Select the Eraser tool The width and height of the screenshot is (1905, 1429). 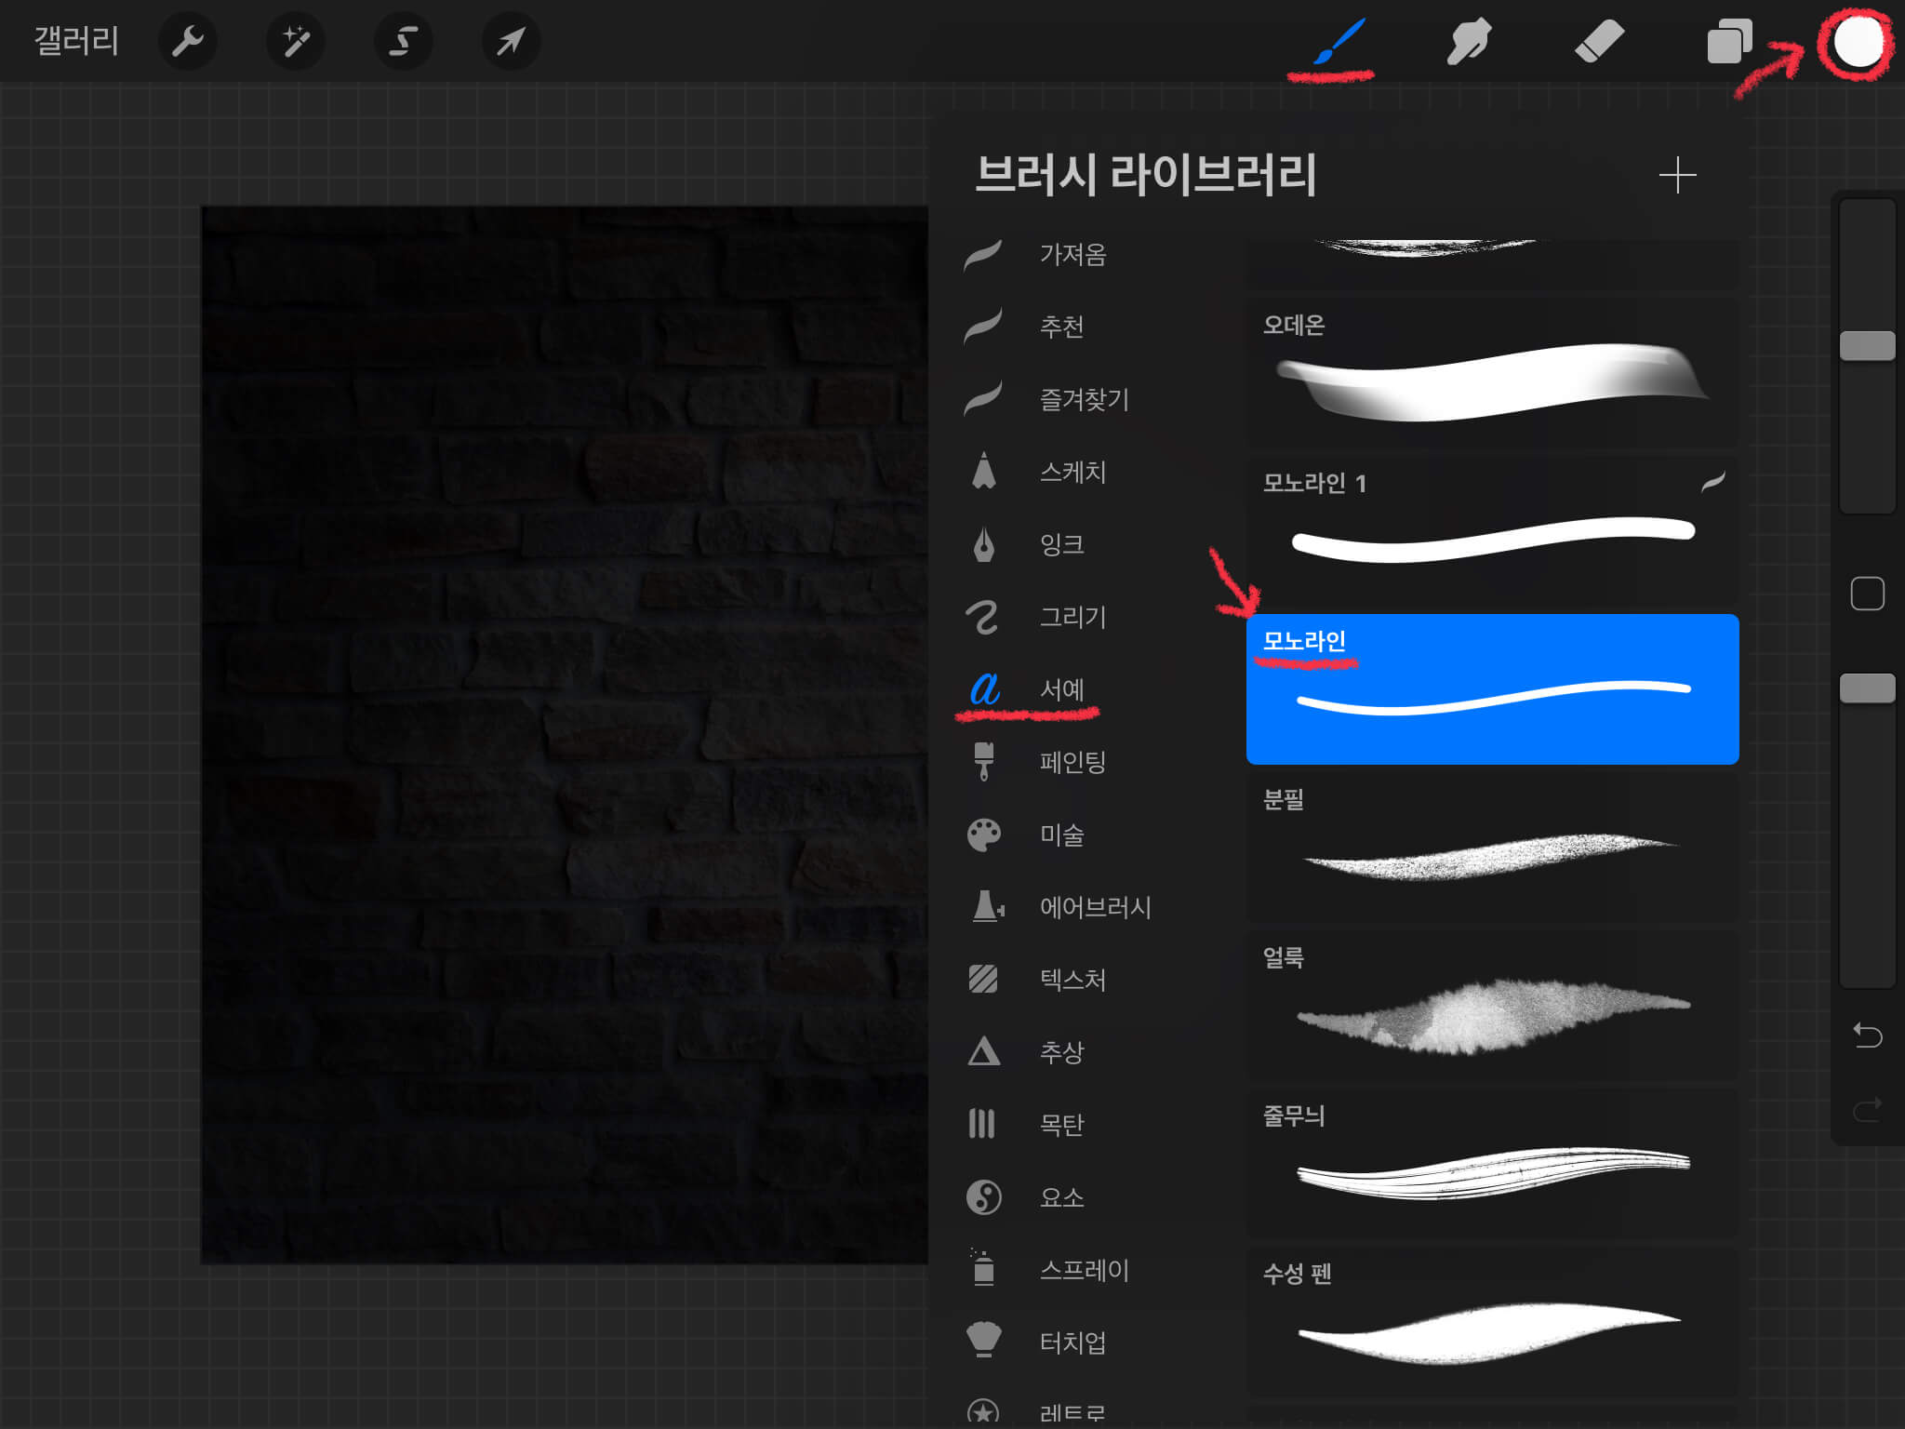[x=1599, y=41]
